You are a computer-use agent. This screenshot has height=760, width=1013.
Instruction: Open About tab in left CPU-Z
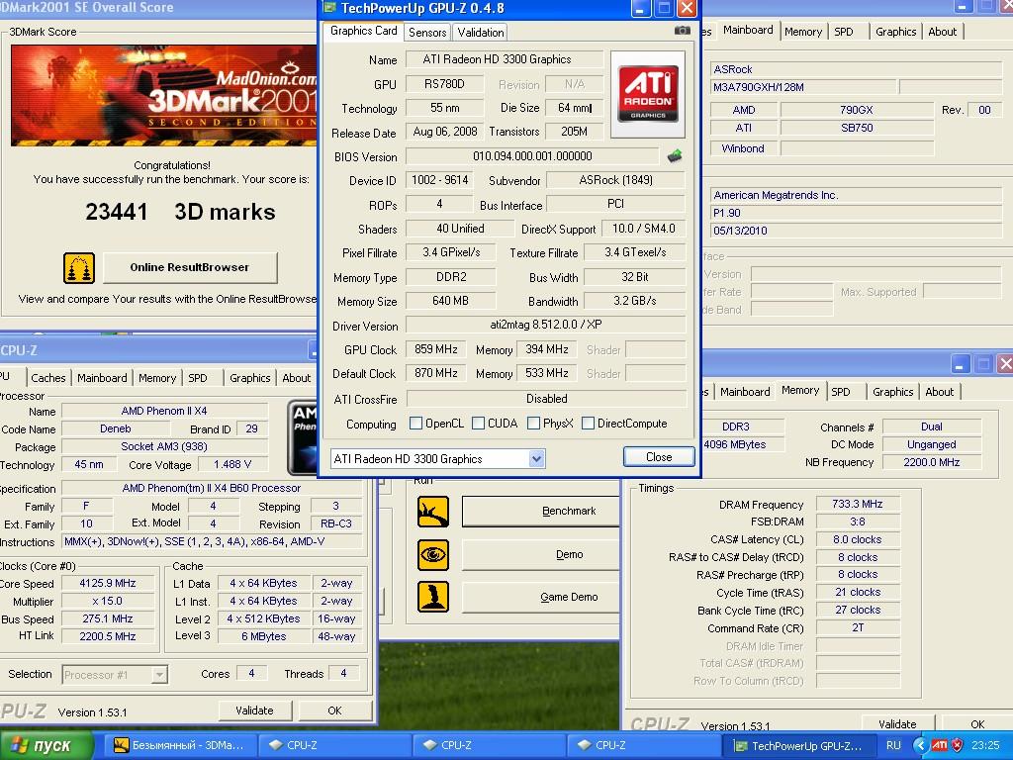pos(297,378)
